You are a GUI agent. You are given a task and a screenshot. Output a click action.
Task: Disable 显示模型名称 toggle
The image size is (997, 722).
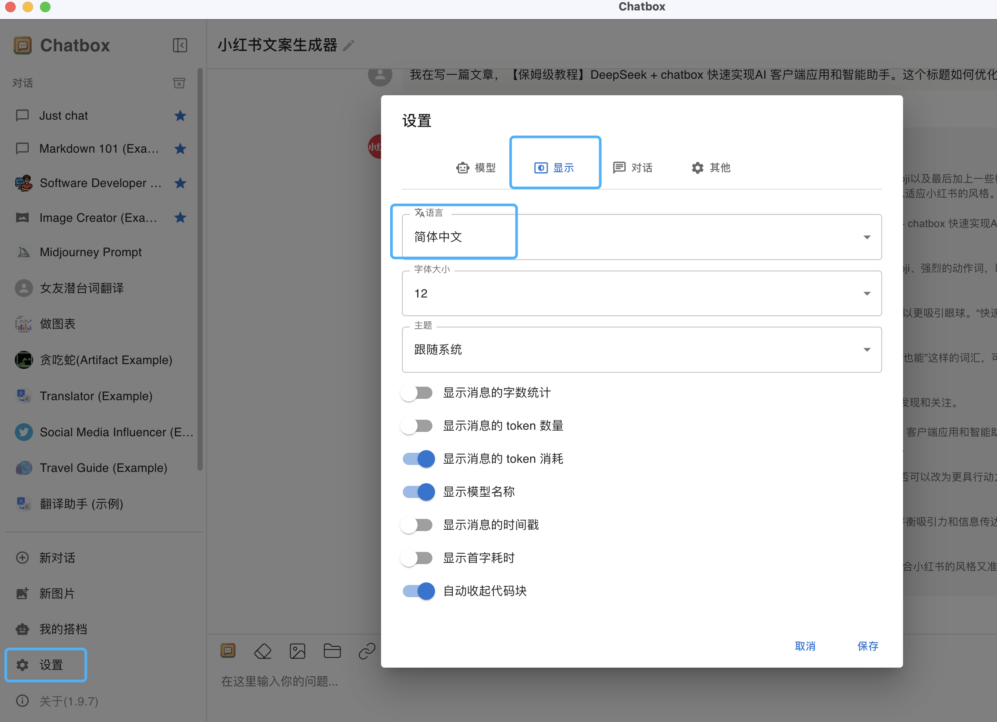point(418,492)
